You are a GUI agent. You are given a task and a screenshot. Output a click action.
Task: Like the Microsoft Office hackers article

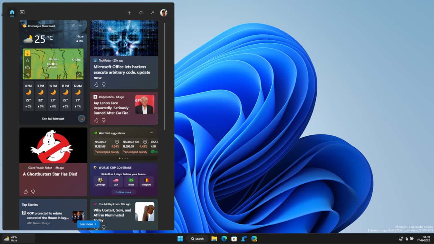pos(96,85)
